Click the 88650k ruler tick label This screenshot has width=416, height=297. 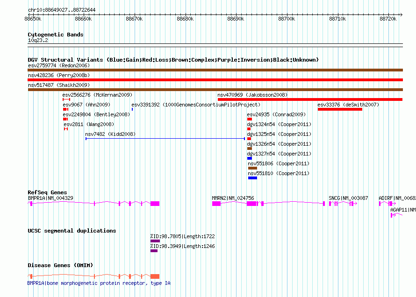[33, 19]
